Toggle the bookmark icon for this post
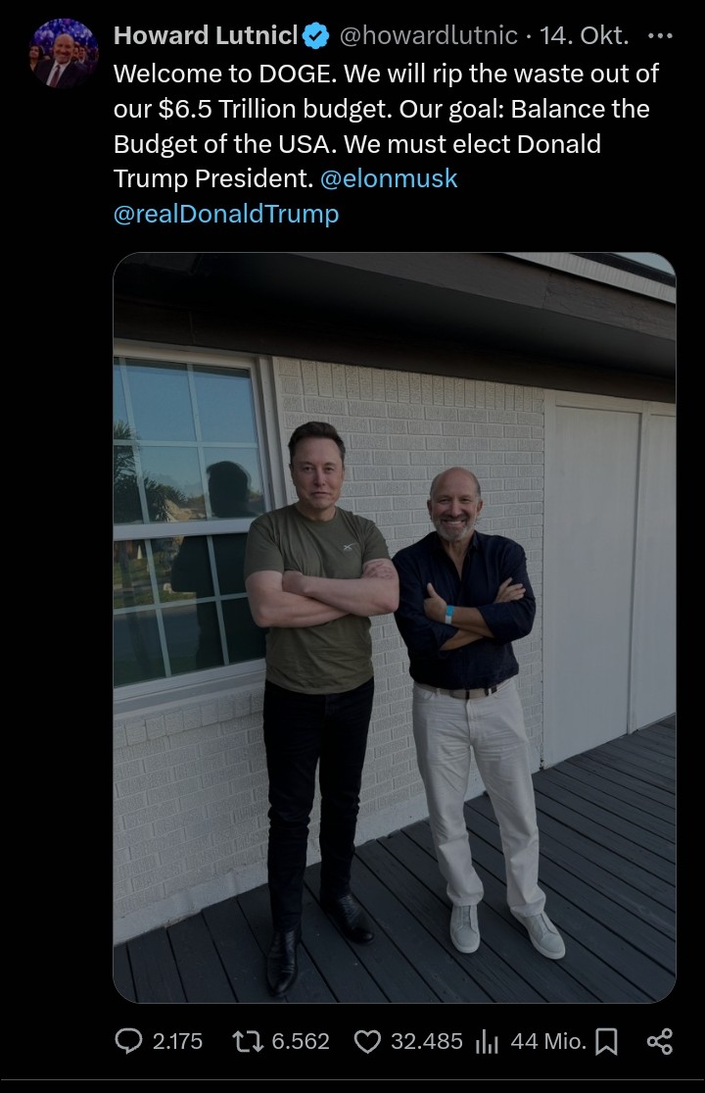Screen dimensions: 705x1093 tap(606, 1042)
